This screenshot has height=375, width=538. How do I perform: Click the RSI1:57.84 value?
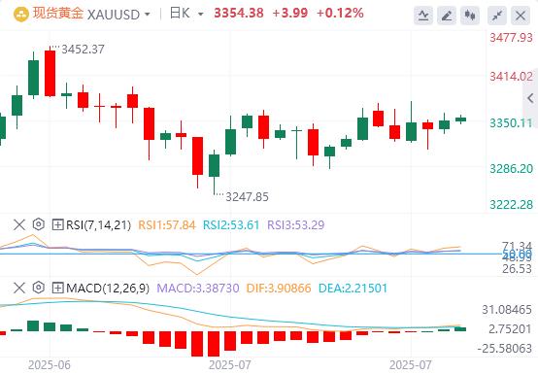coord(167,225)
